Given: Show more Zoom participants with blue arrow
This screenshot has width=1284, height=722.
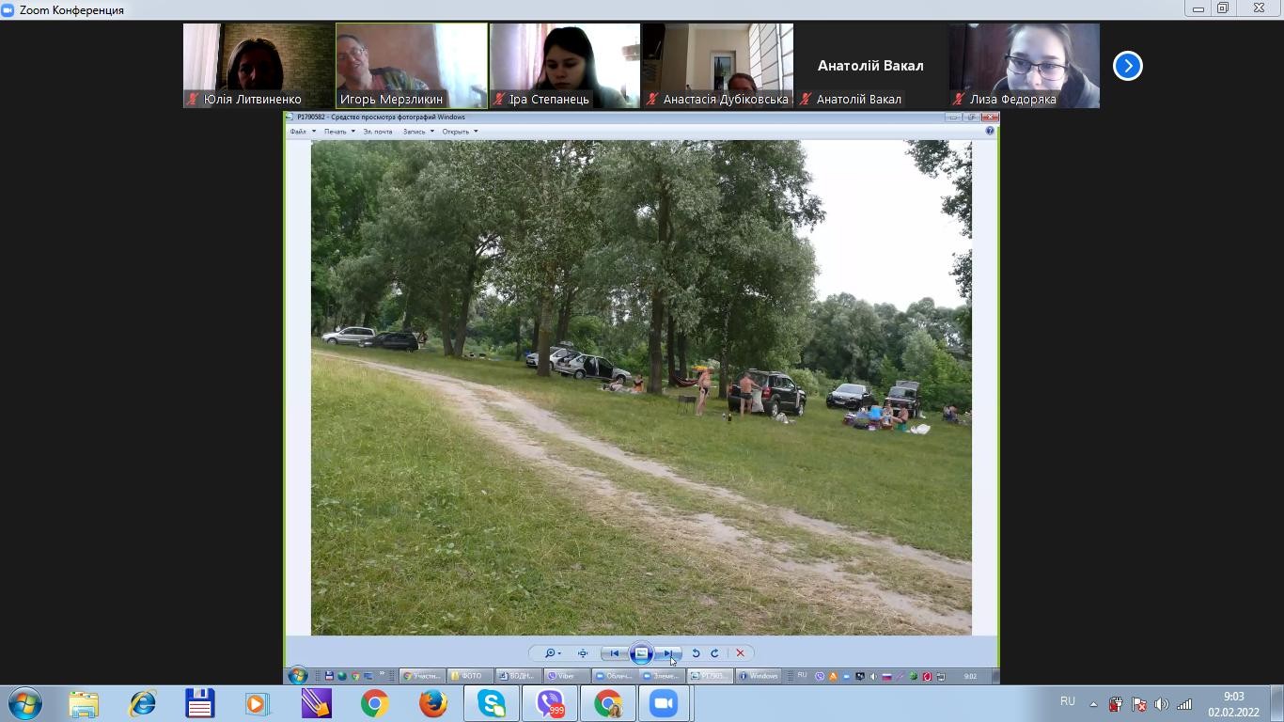Looking at the screenshot, I should 1127,66.
